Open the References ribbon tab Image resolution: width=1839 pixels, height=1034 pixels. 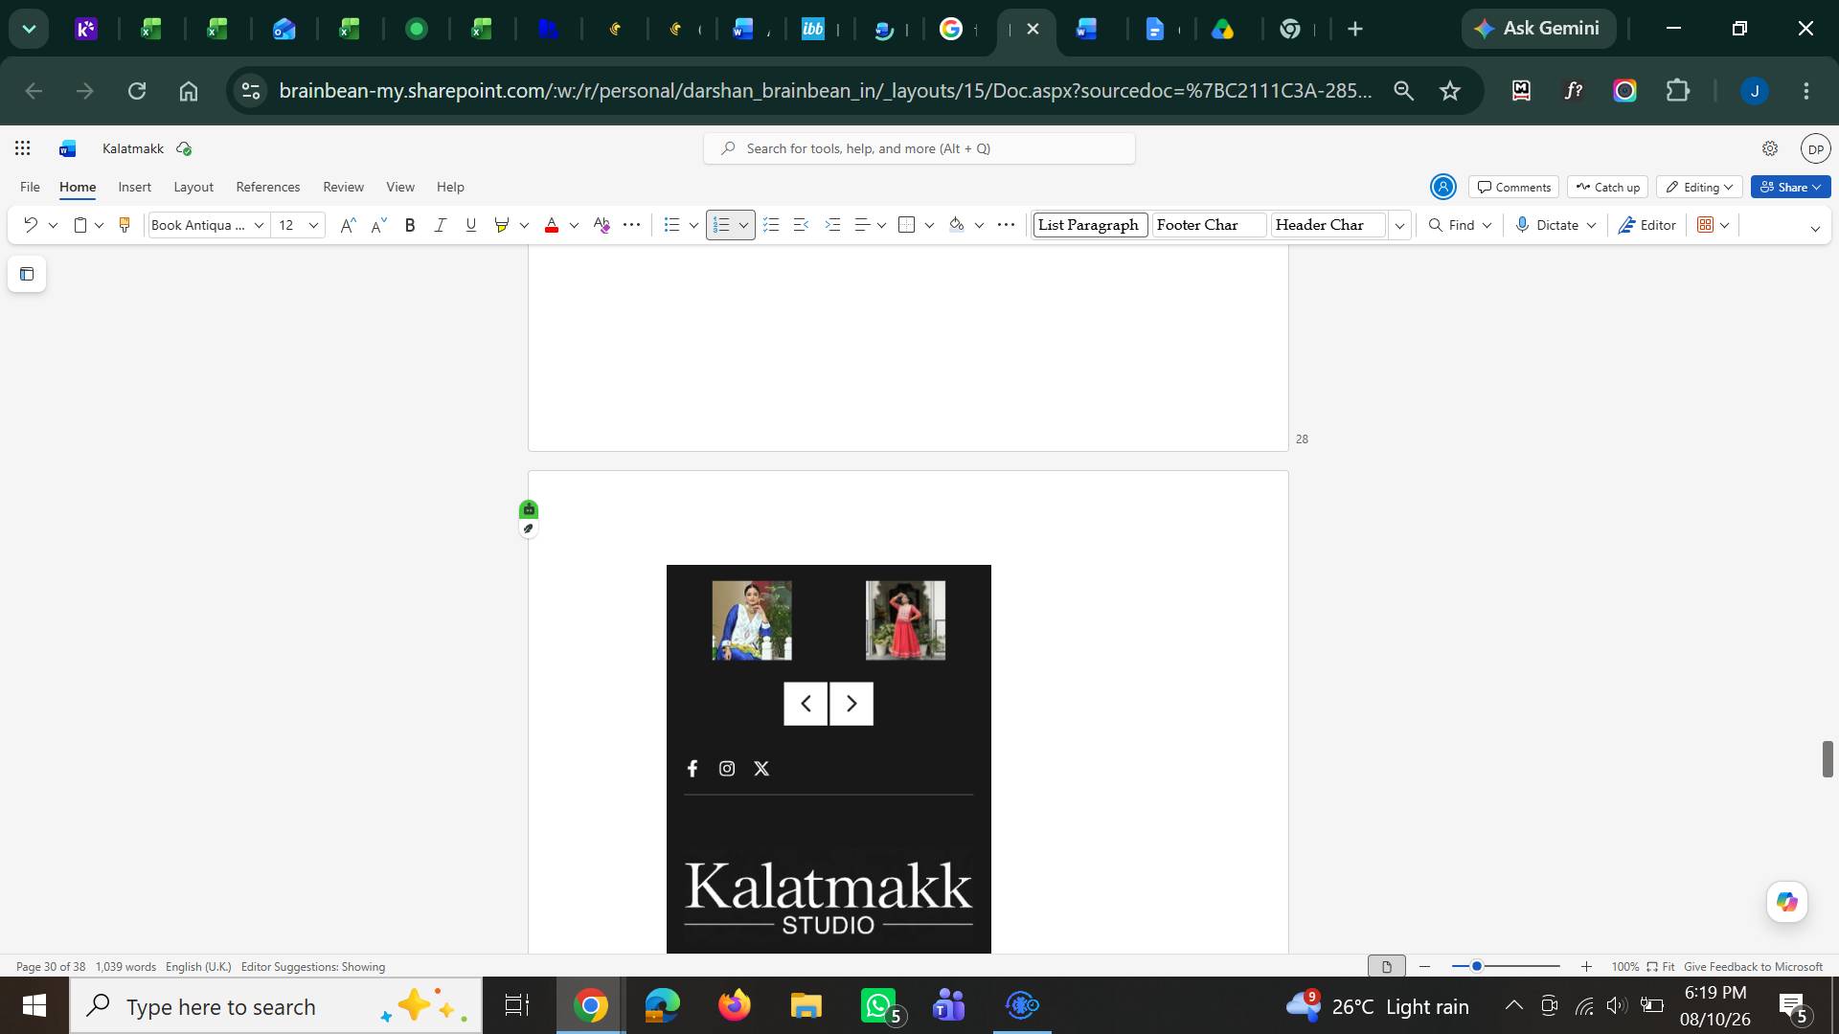click(268, 187)
